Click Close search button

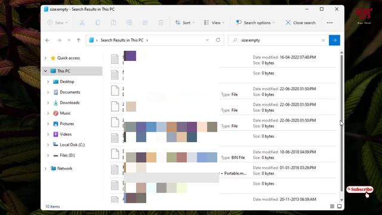301,23
